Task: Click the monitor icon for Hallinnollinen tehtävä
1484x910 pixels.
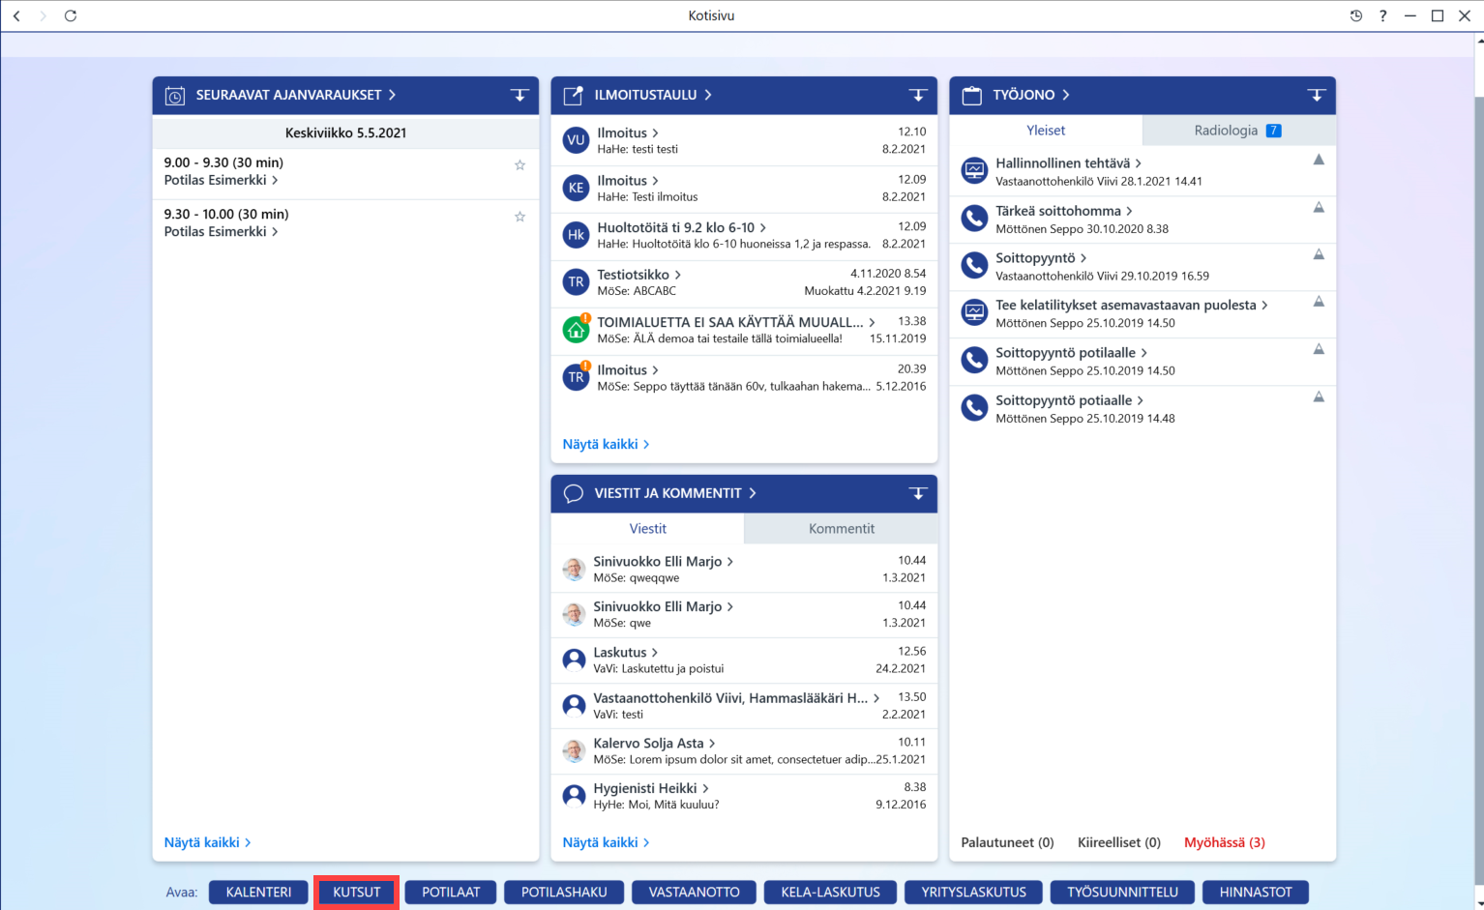Action: [x=974, y=171]
